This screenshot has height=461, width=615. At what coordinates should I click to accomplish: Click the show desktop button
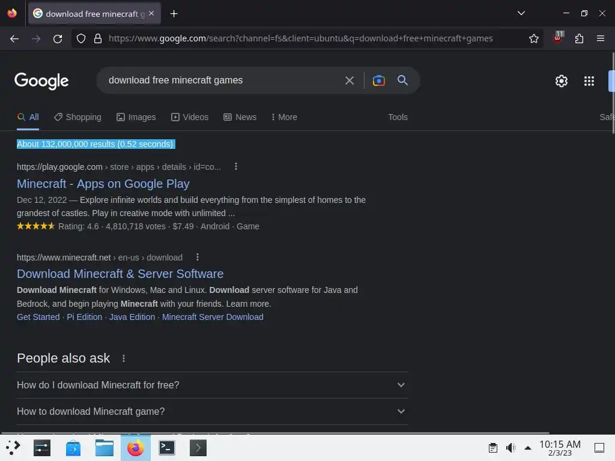tap(599, 448)
